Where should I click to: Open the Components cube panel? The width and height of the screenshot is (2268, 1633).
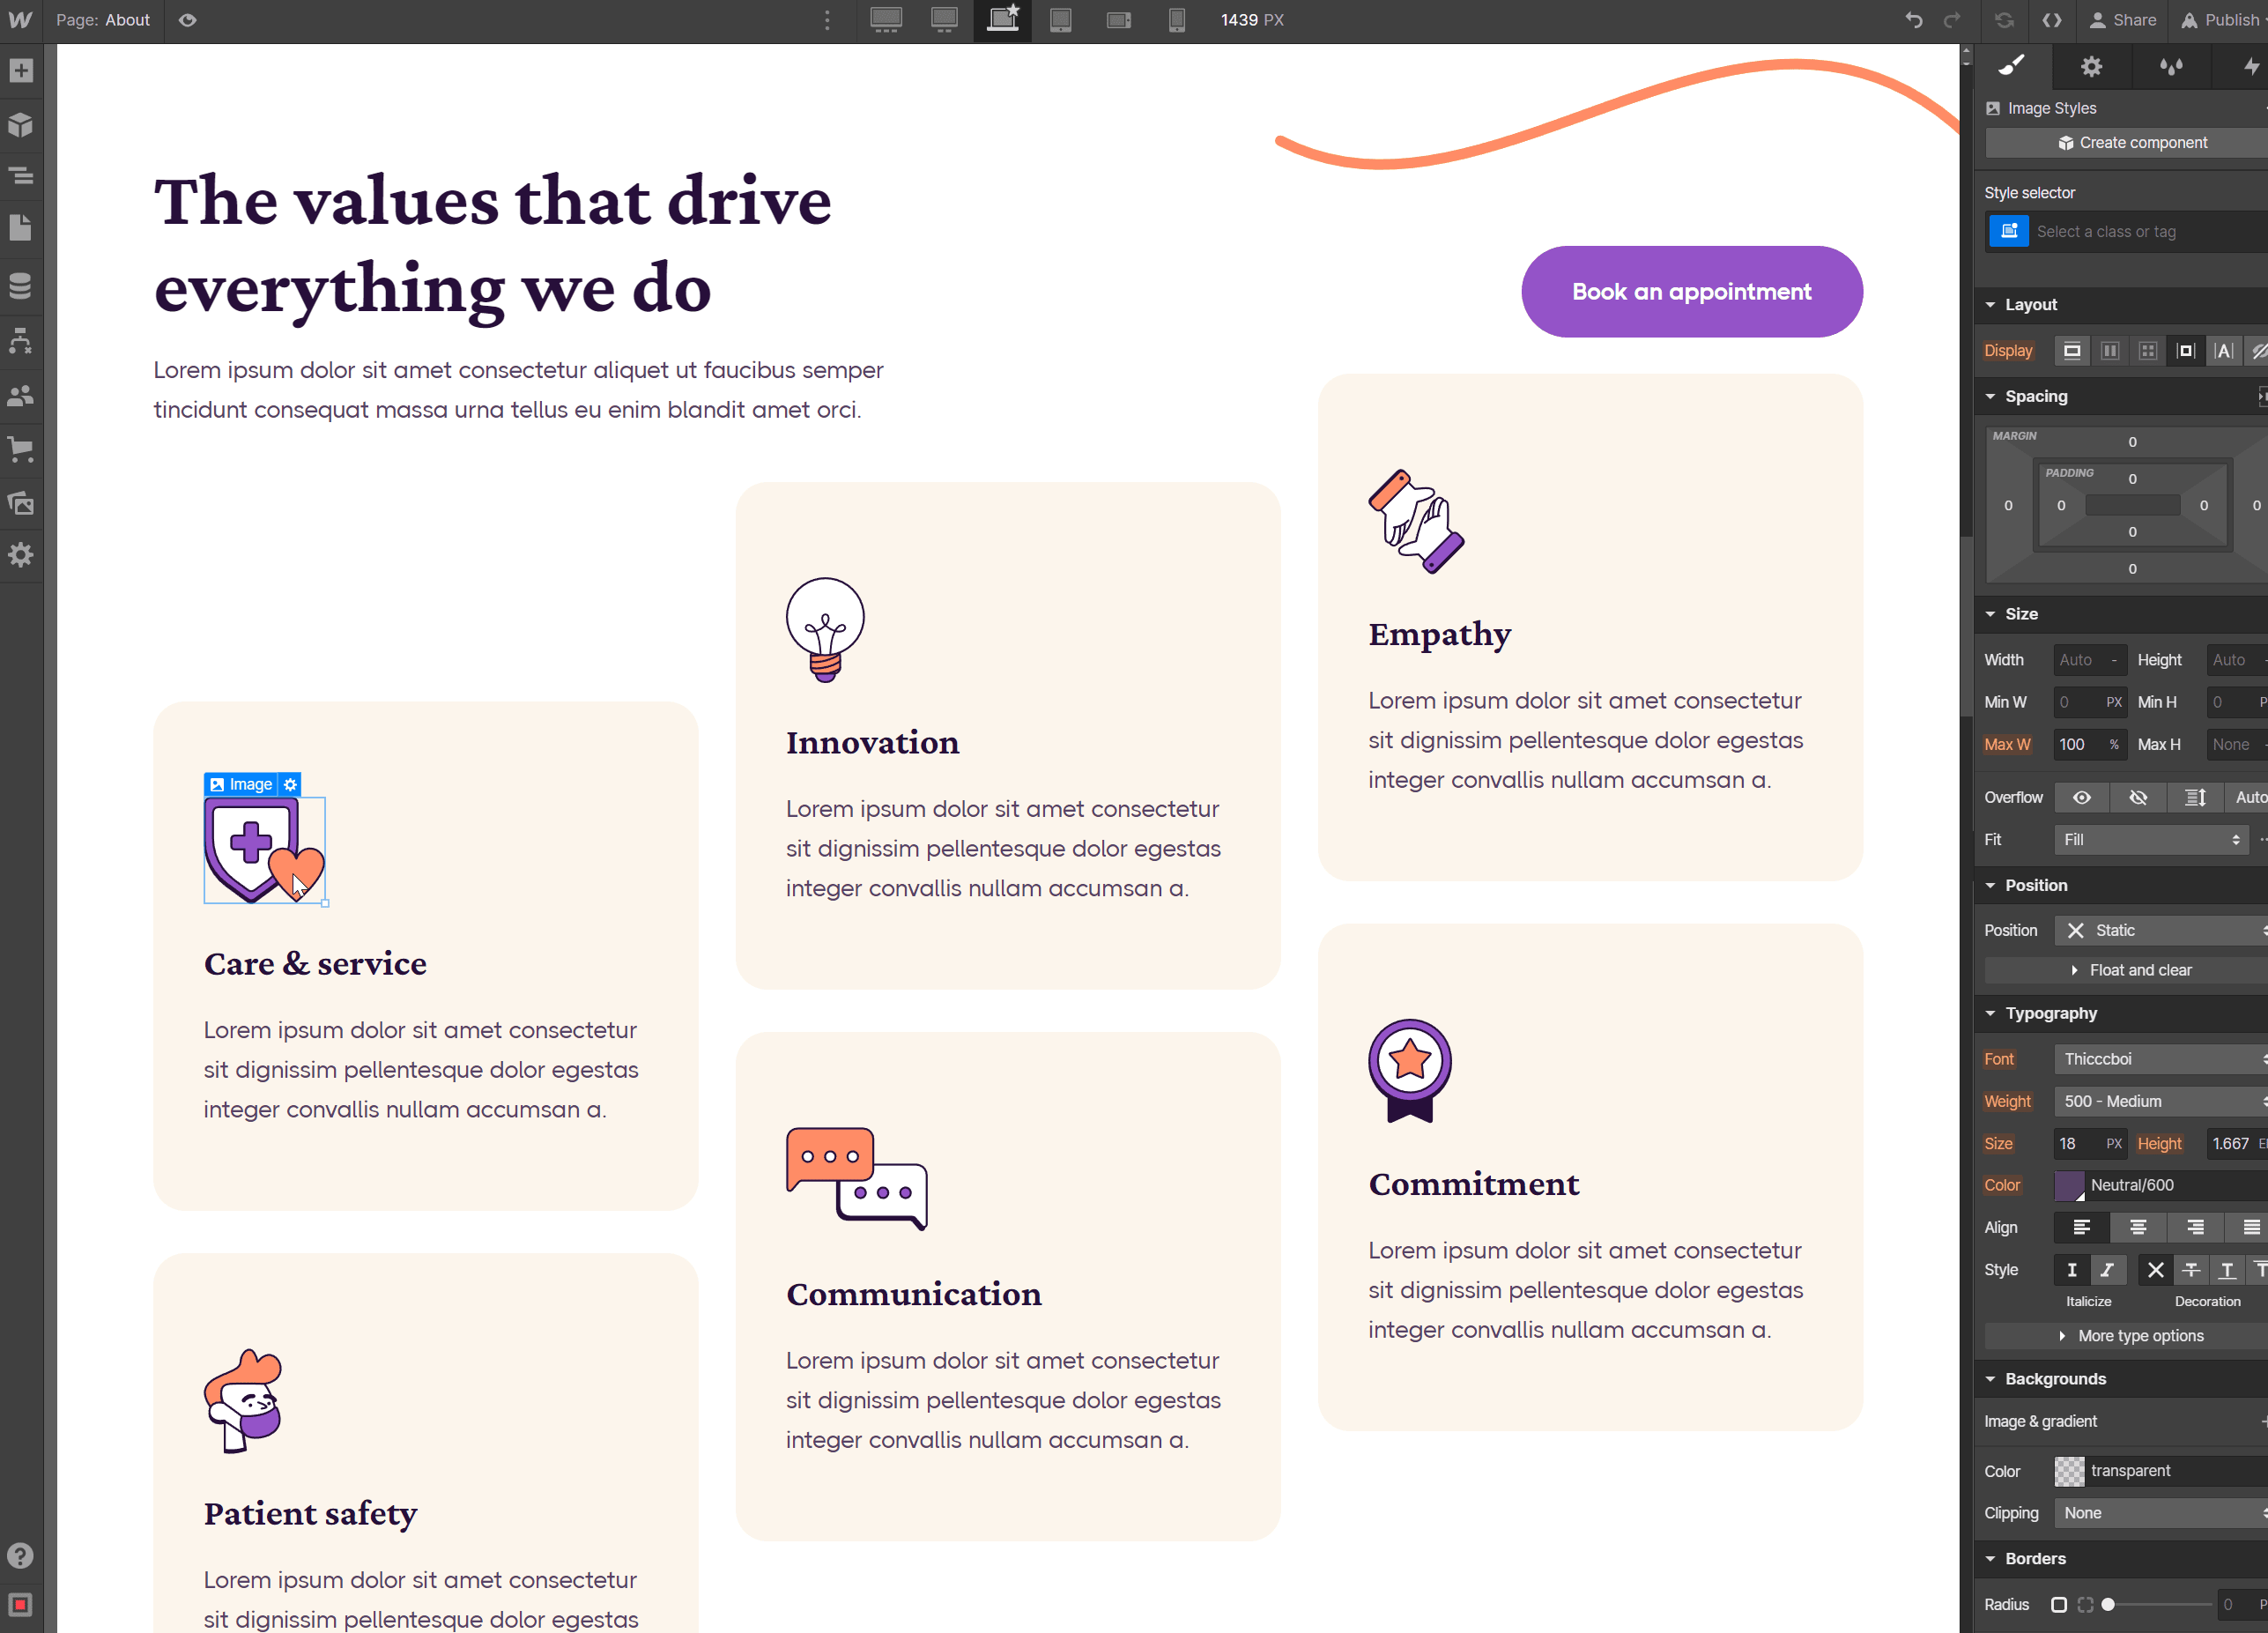[x=21, y=125]
